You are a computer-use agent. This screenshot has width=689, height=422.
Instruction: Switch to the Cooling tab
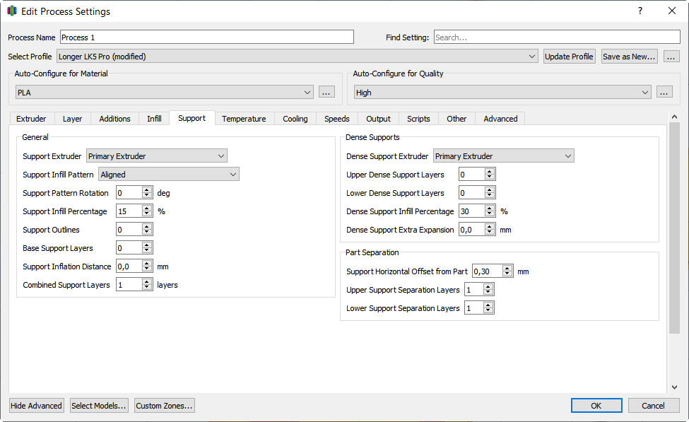coord(295,119)
